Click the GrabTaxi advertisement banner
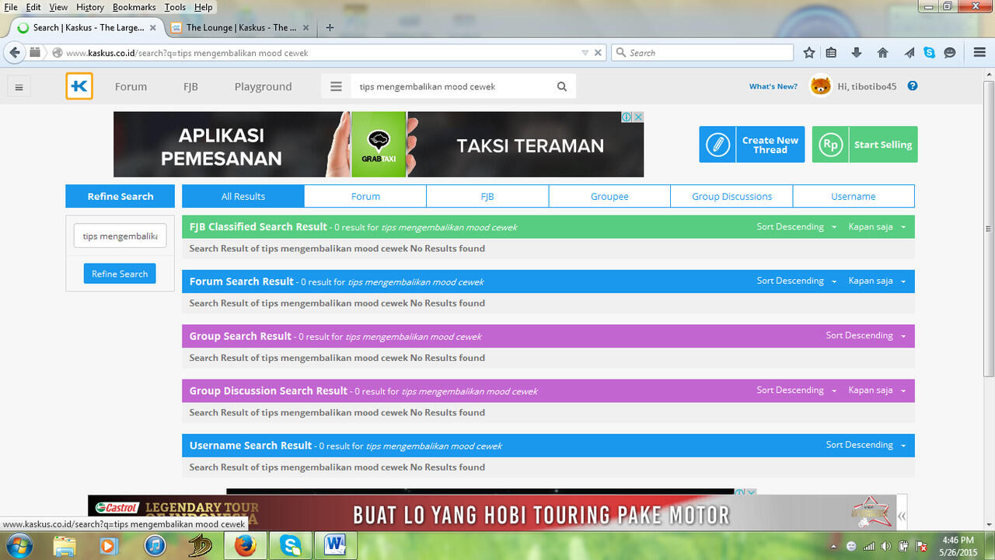Screen dimensions: 995x560 379,145
